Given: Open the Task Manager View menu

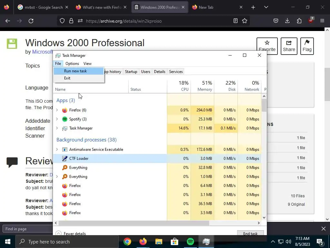Looking at the screenshot, I should coord(87,64).
